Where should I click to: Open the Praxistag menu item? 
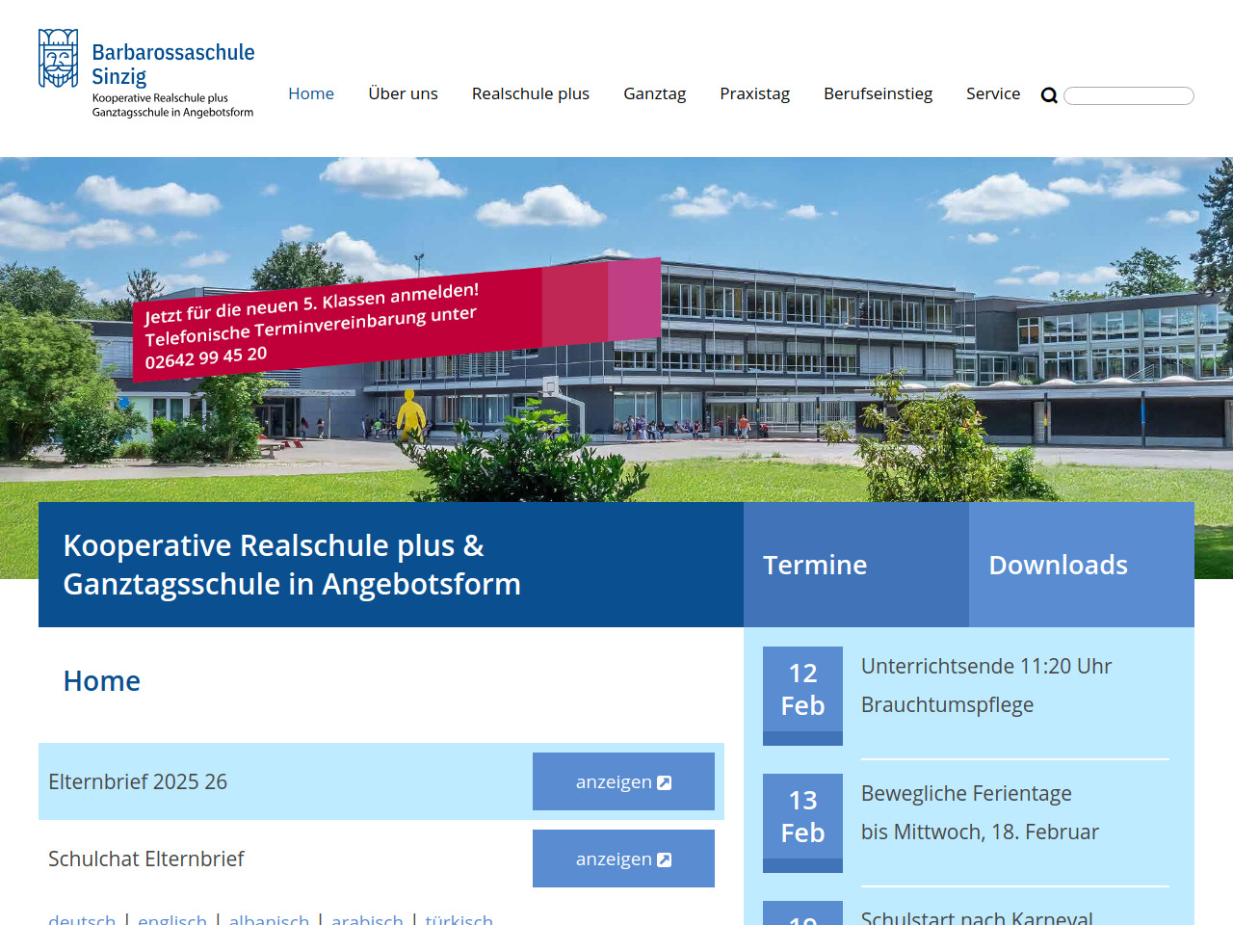tap(754, 93)
